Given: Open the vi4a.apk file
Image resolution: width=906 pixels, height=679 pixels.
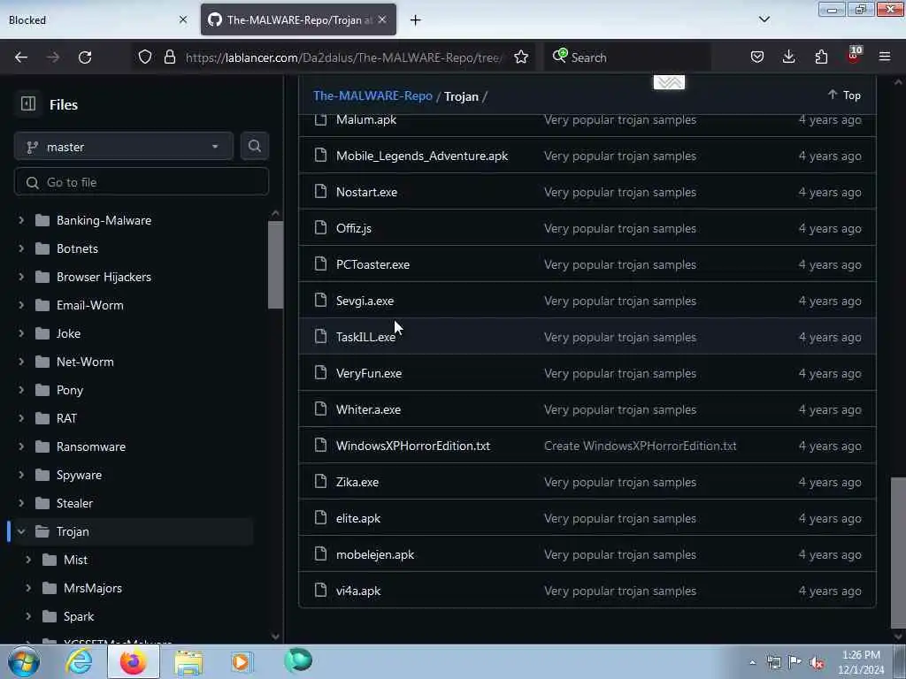Looking at the screenshot, I should 358,591.
